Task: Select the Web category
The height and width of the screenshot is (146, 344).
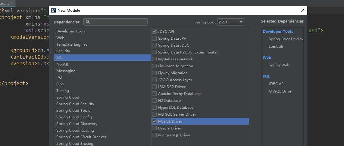Action: point(102,38)
